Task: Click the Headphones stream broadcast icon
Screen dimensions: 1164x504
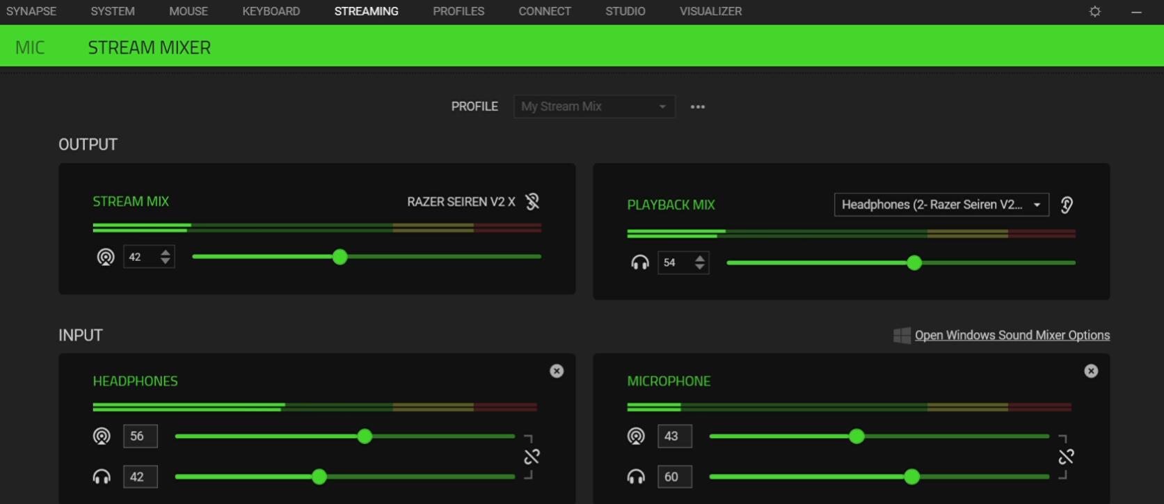Action: click(102, 436)
